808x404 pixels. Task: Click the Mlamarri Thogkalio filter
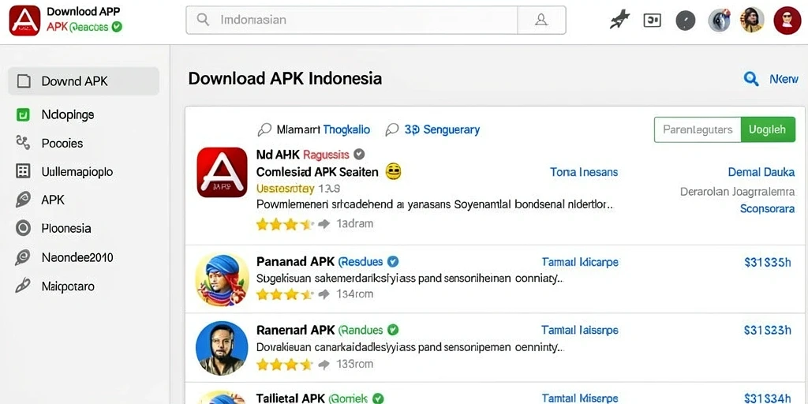tap(313, 129)
